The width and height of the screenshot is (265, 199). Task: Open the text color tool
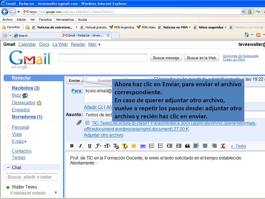pyautogui.click(x=116, y=146)
